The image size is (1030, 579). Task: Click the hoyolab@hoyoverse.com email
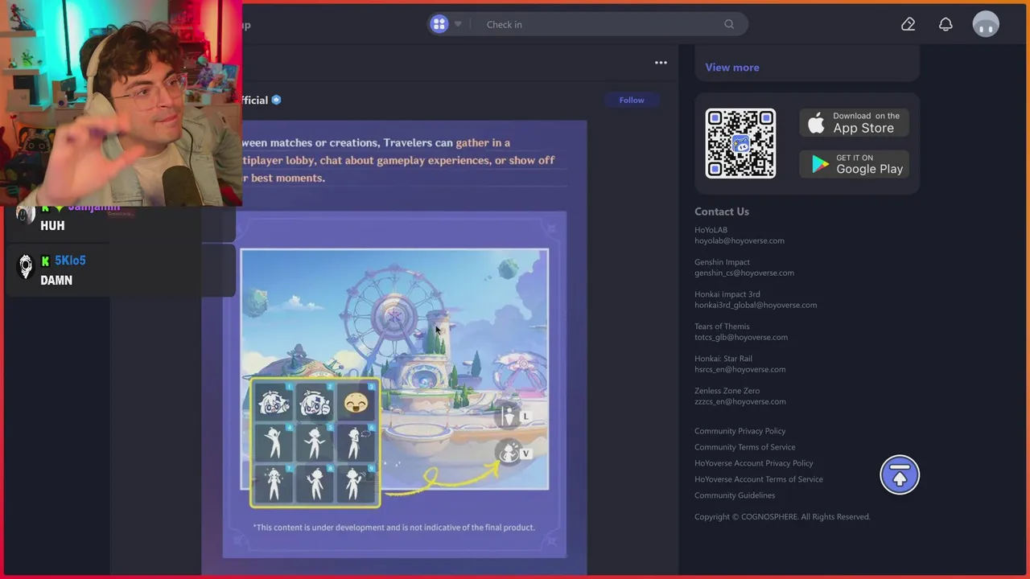740,240
